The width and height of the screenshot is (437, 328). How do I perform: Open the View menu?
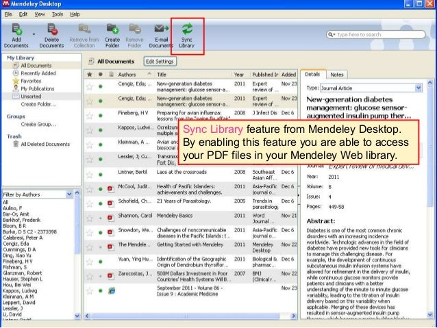click(x=40, y=14)
